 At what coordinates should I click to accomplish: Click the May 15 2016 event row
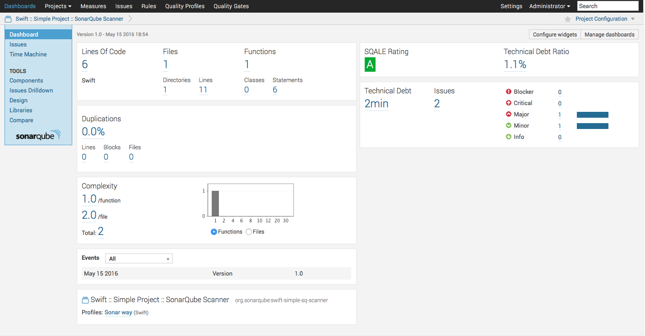[216, 273]
